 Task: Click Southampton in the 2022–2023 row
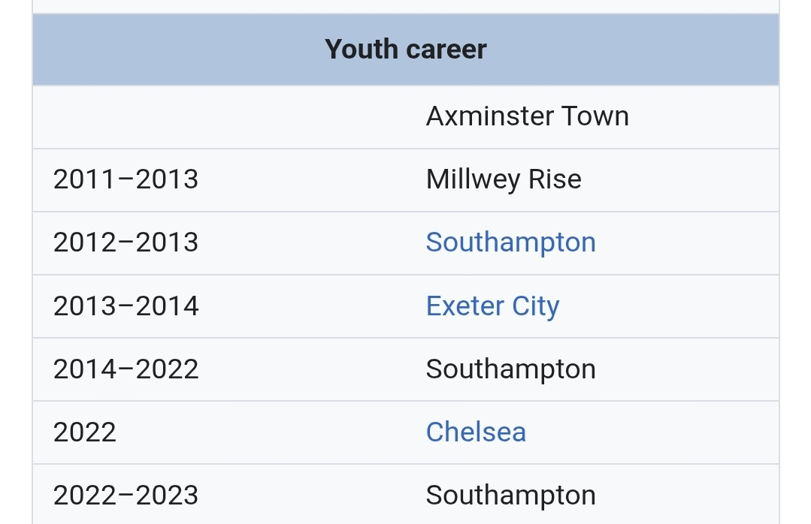click(x=510, y=495)
